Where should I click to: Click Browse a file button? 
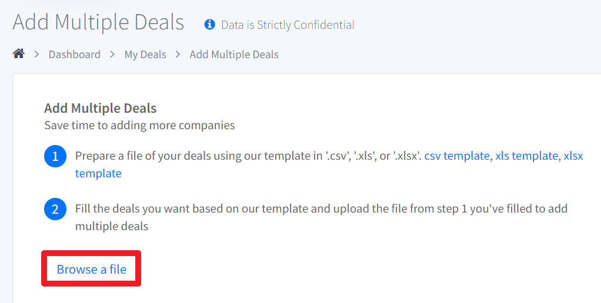pyautogui.click(x=91, y=269)
